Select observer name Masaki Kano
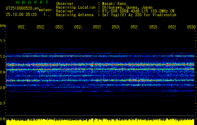197x125 pixels. click(x=114, y=3)
